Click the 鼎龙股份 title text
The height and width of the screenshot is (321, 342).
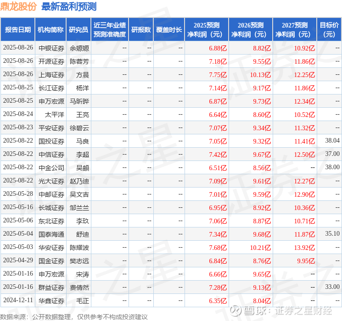click(x=18, y=6)
